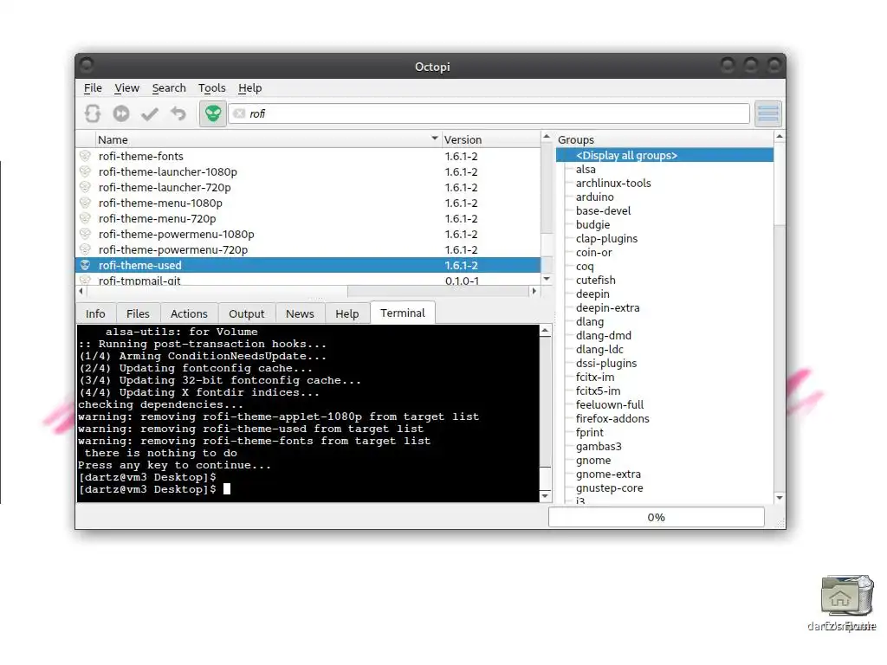
Task: Click the 0% progress bar
Action: pos(657,517)
